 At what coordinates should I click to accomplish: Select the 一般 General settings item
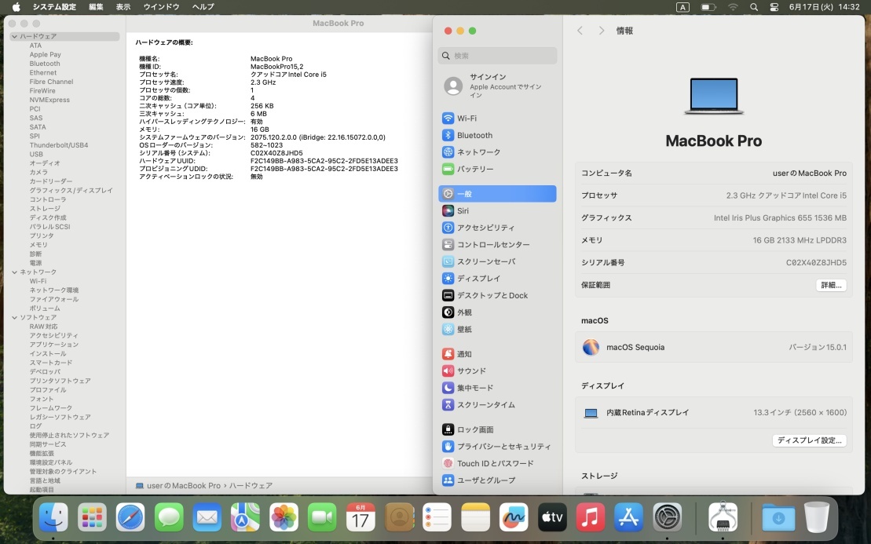tap(497, 194)
